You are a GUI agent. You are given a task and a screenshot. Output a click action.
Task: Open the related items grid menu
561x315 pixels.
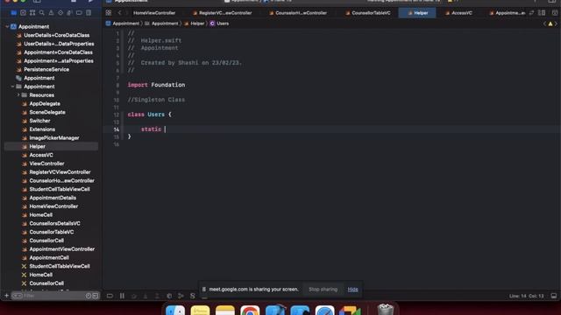pyautogui.click(x=109, y=13)
